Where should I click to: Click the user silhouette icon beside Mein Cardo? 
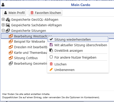click(3, 5)
